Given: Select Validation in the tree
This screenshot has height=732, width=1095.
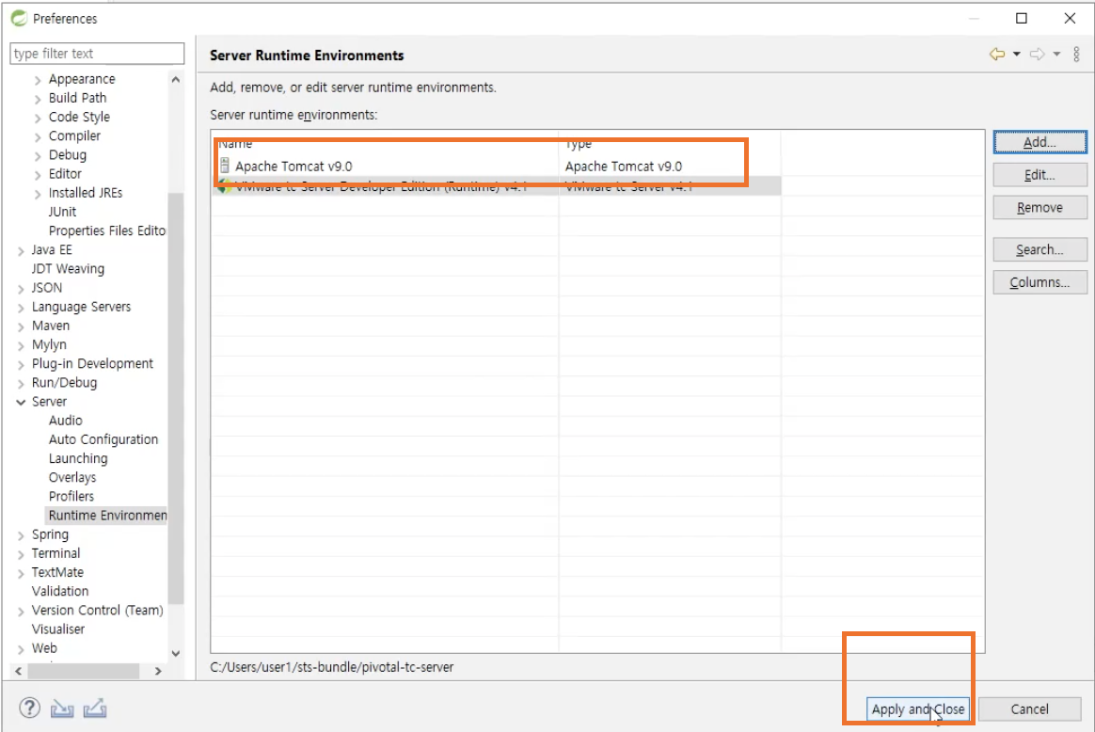Looking at the screenshot, I should pos(60,591).
